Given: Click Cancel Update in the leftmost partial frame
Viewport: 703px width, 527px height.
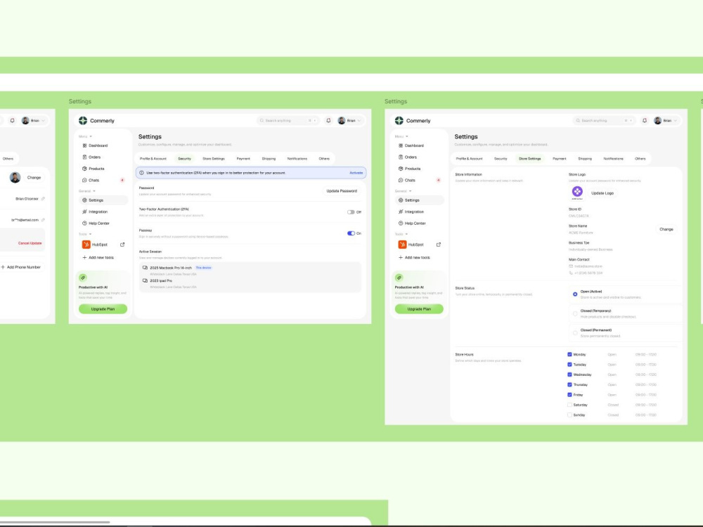Looking at the screenshot, I should 30,243.
